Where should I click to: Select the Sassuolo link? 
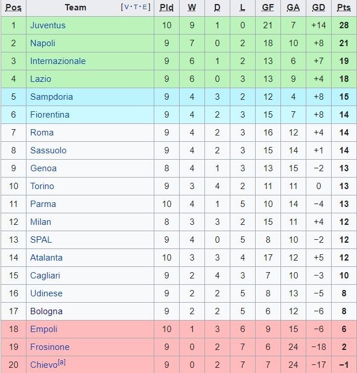coord(48,150)
